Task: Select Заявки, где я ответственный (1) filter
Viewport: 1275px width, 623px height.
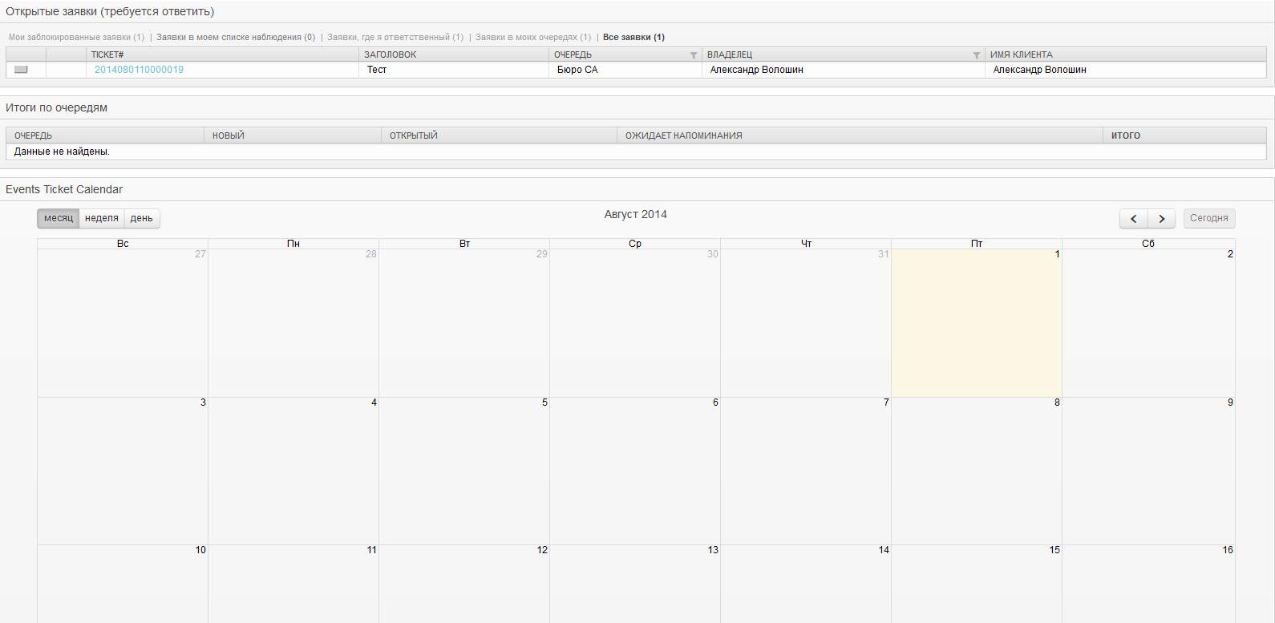Action: (x=395, y=37)
